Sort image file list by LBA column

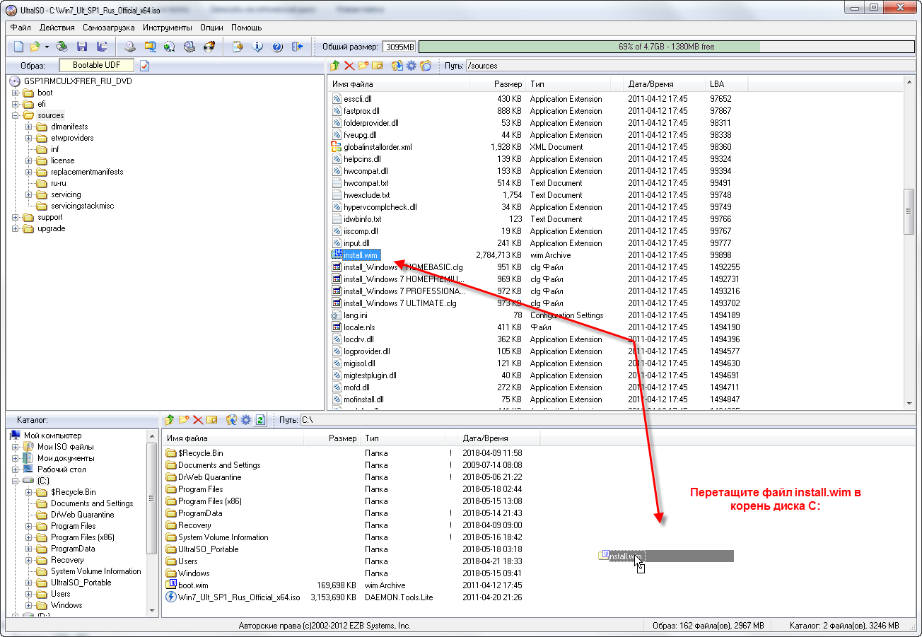tap(727, 84)
